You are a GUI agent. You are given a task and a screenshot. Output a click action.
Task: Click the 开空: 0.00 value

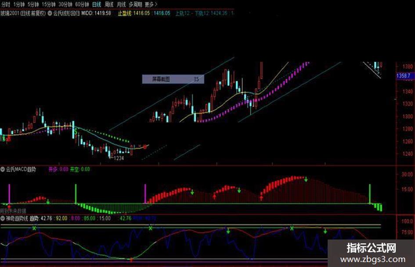click(79, 169)
